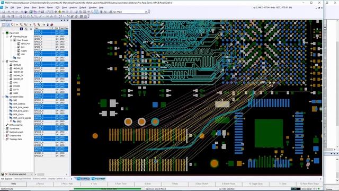Open the File menu
The height and width of the screenshot is (191, 339).
coord(6,7)
